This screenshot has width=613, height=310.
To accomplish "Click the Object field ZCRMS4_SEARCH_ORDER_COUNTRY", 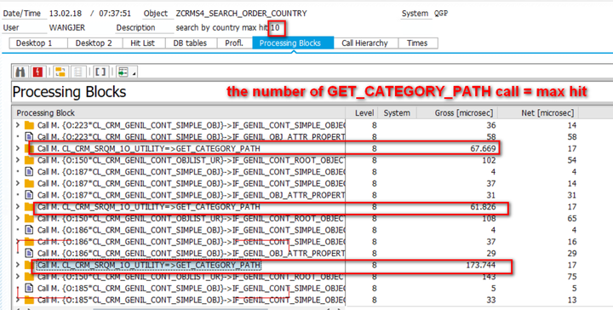I will click(241, 14).
